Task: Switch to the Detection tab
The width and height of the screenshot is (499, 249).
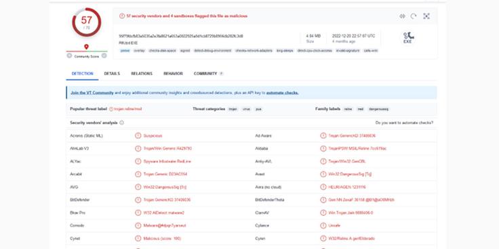Action: click(x=83, y=73)
